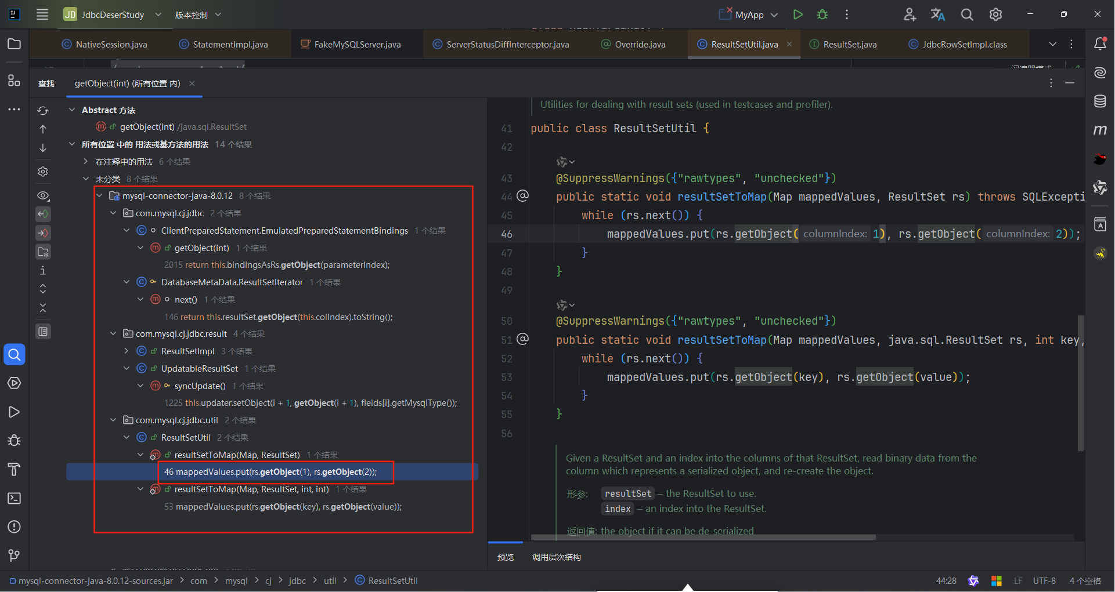Open the Find tool window magnifier
The image size is (1115, 592).
14,354
